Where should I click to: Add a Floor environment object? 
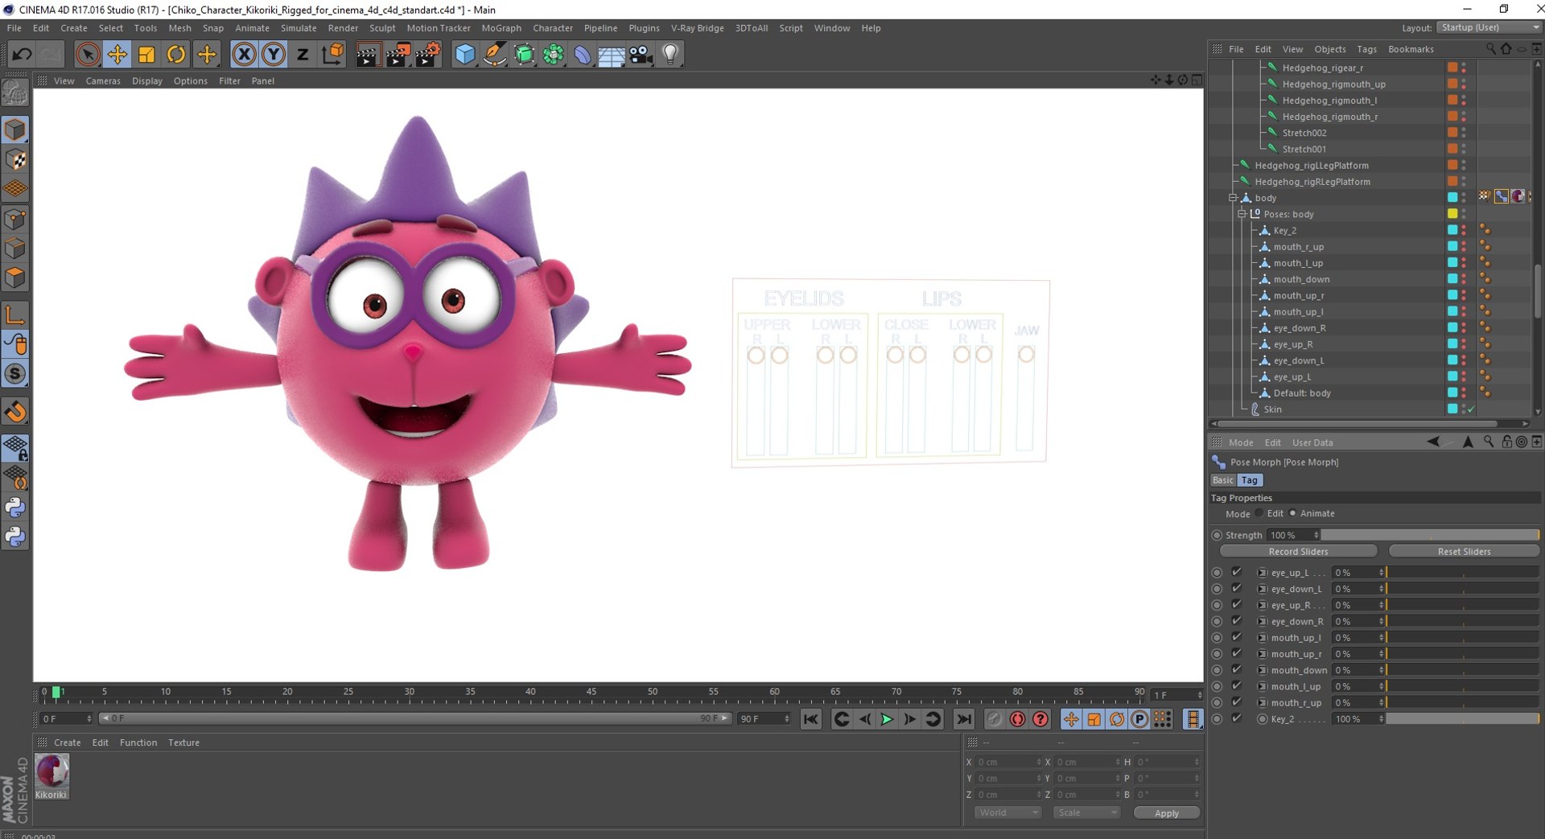(x=612, y=55)
